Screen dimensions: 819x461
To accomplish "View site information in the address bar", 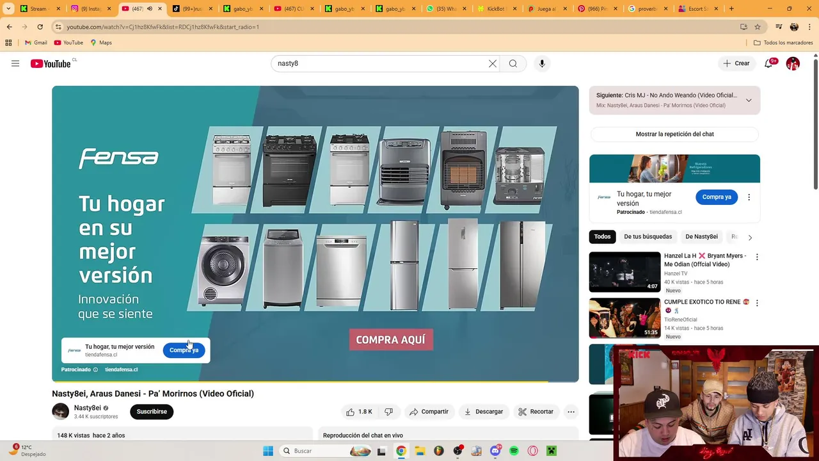I will [x=58, y=27].
